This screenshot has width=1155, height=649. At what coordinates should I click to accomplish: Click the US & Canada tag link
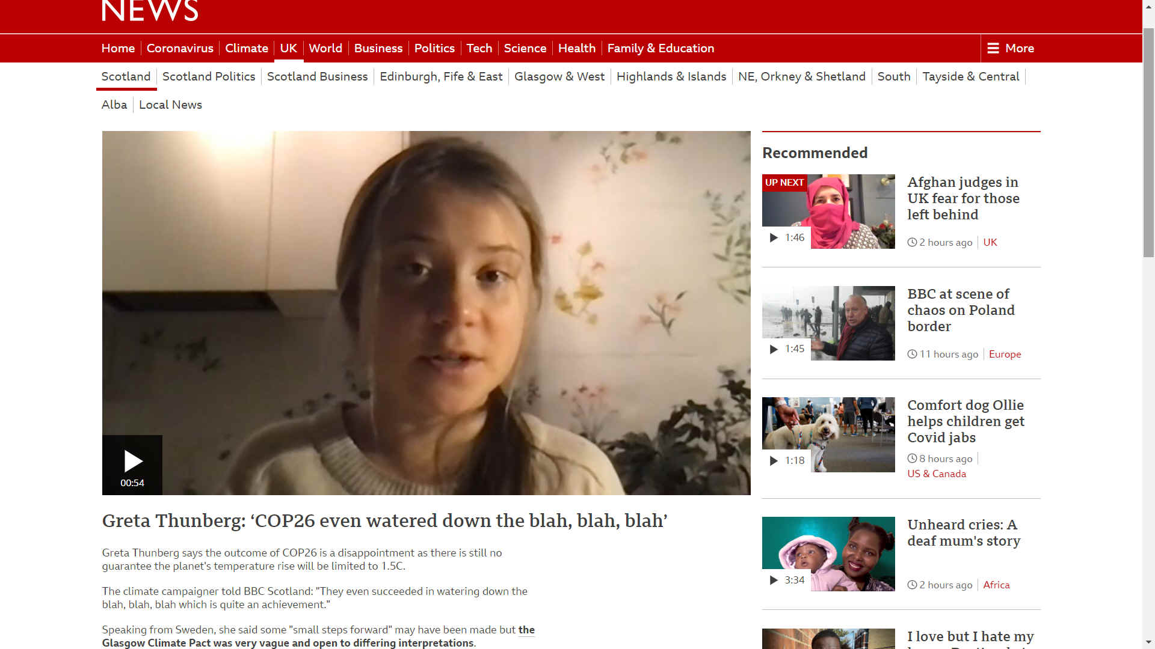click(937, 474)
